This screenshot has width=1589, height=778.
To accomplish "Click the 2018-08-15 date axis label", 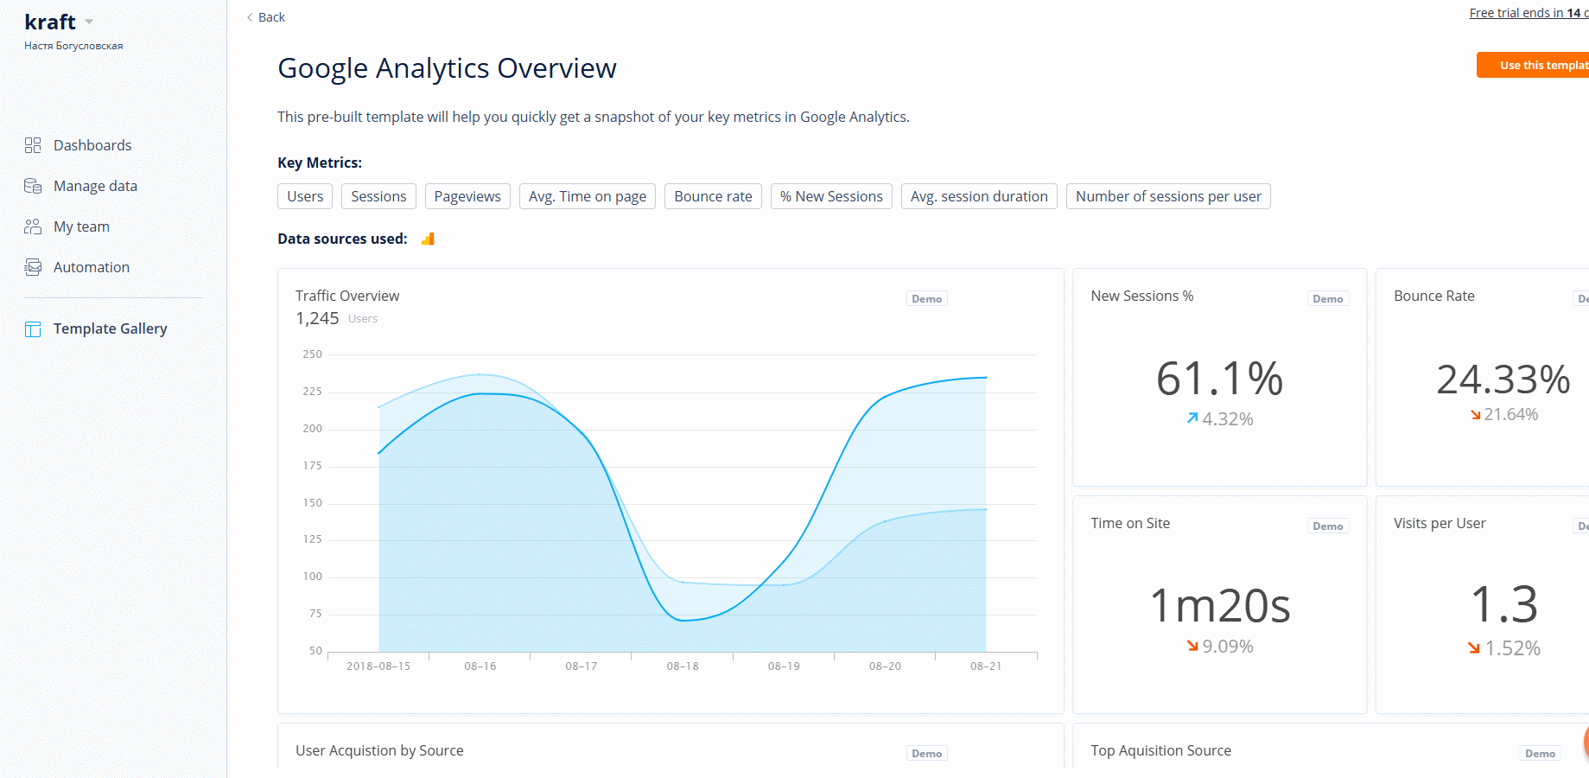I will tap(378, 666).
